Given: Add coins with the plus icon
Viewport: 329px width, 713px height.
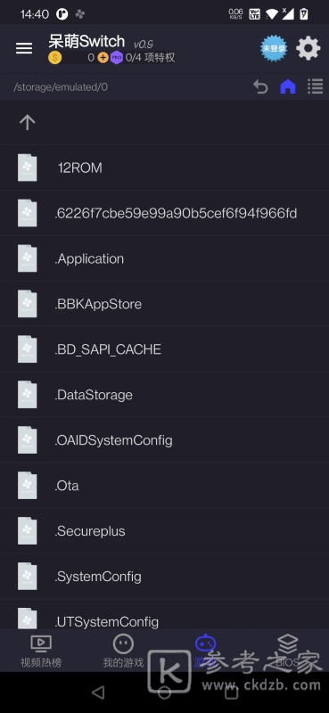Looking at the screenshot, I should coord(103,58).
